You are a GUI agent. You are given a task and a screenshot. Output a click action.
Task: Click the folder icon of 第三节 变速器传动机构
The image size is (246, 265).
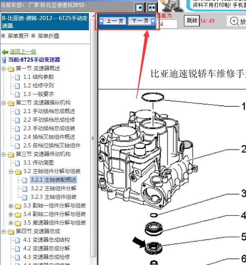tap(11, 154)
